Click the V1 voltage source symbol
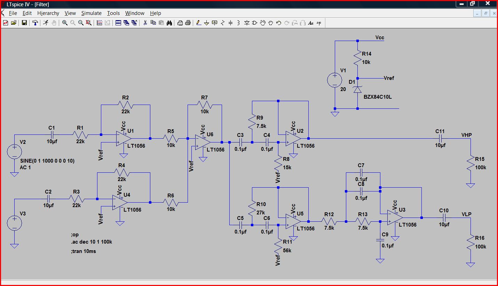 tap(335, 81)
